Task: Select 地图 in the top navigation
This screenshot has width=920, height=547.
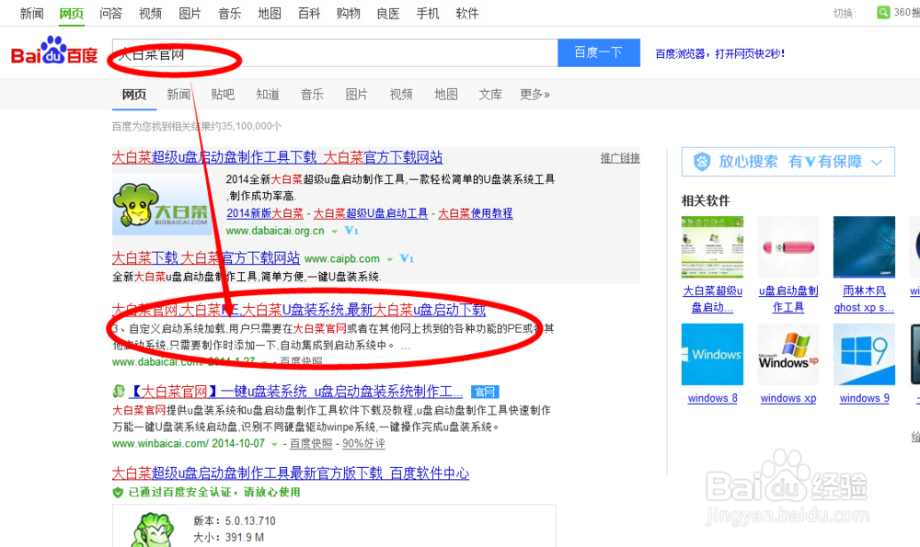Action: pos(270,13)
